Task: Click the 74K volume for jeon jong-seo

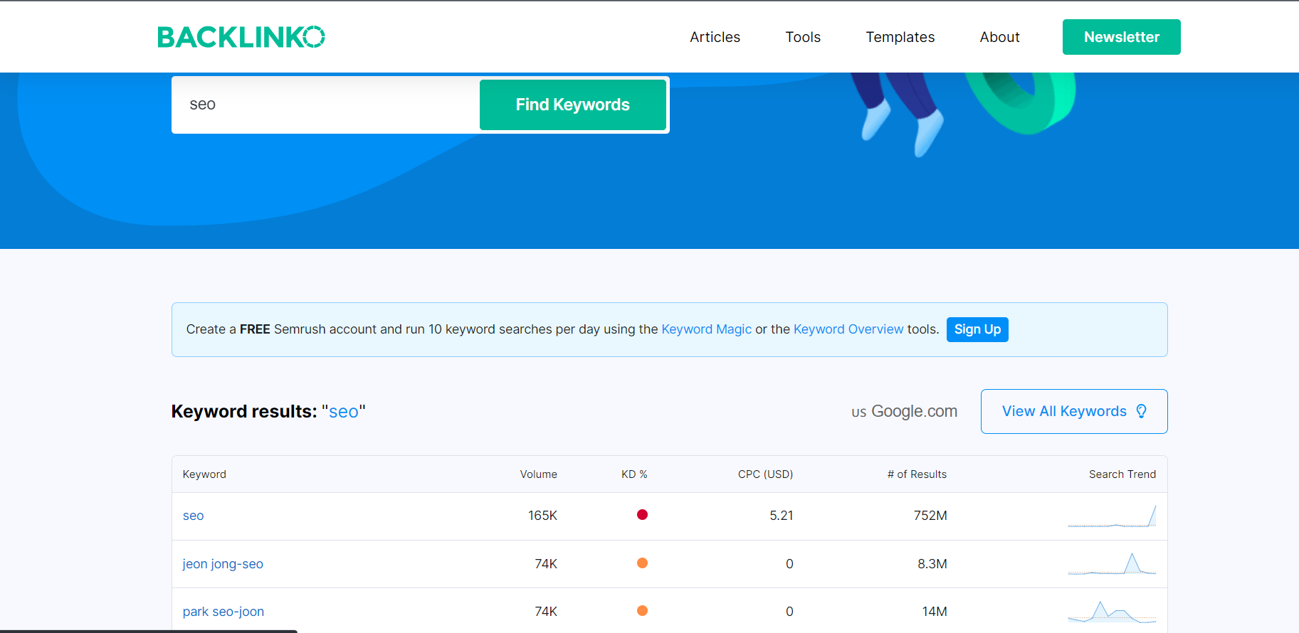Action: 546,564
